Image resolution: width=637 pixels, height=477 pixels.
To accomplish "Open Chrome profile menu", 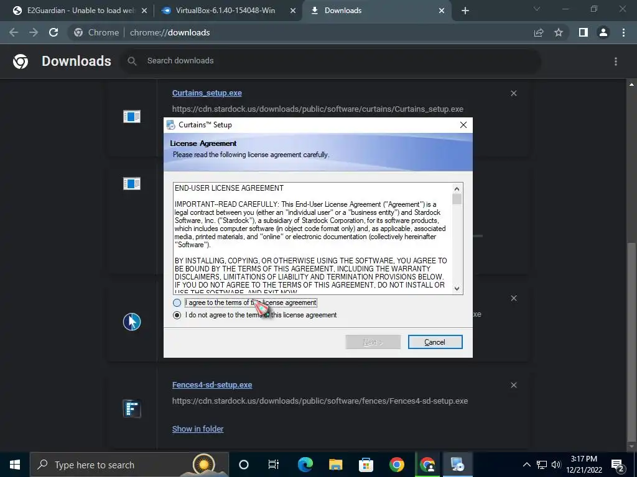I will (x=603, y=32).
